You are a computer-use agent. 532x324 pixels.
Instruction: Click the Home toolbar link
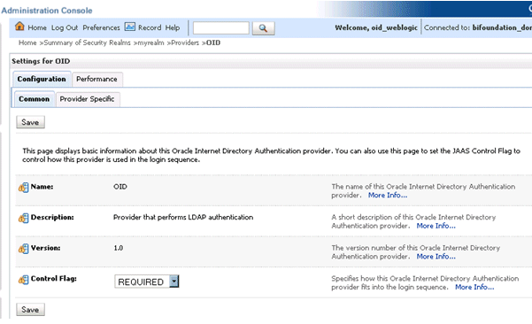[37, 27]
